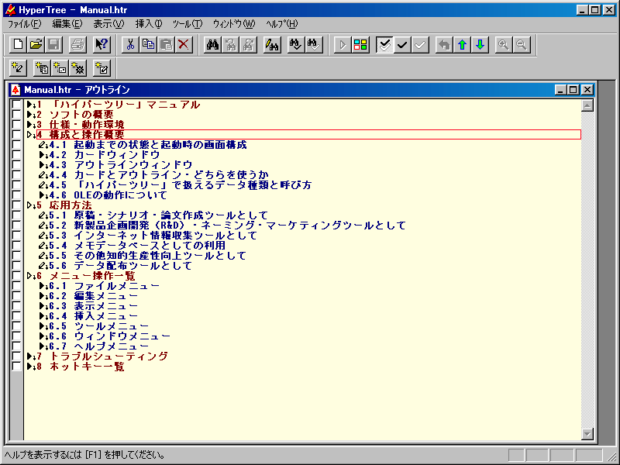Viewport: 620px width, 465px height.
Task: Click the binoculars with black checkmark icon
Action: click(296, 45)
